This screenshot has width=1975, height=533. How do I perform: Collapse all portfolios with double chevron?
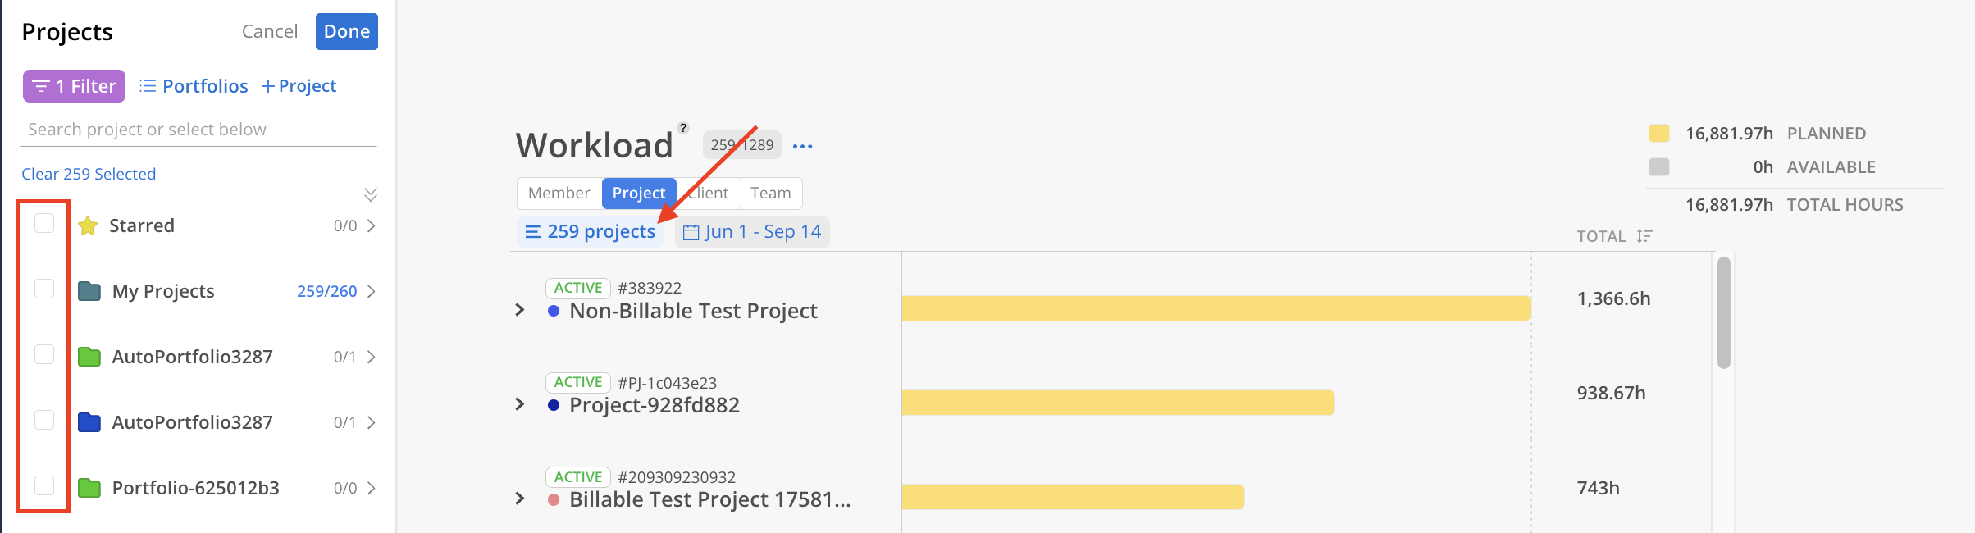tap(371, 194)
